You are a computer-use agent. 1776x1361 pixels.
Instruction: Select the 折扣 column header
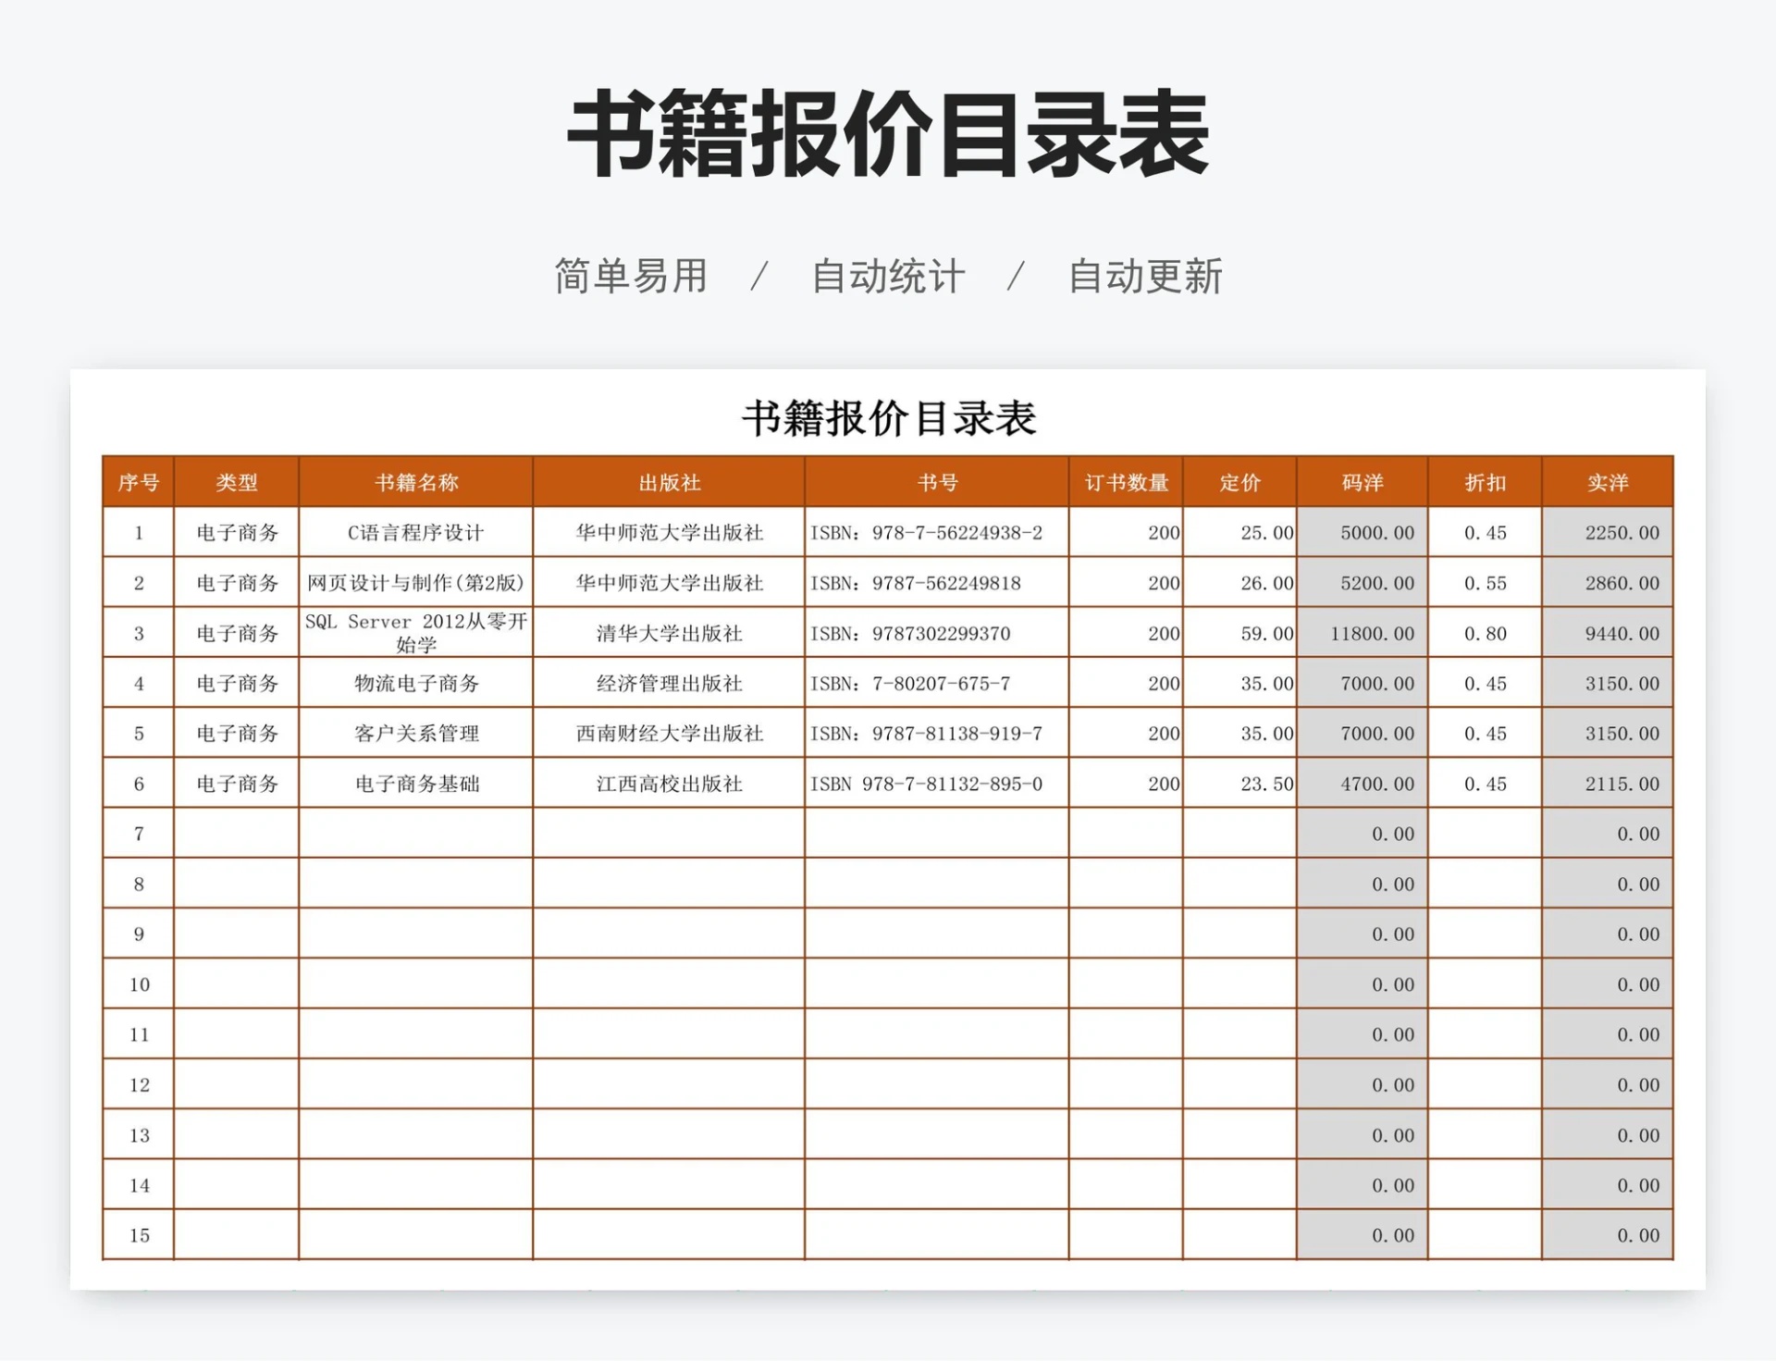pos(1486,482)
